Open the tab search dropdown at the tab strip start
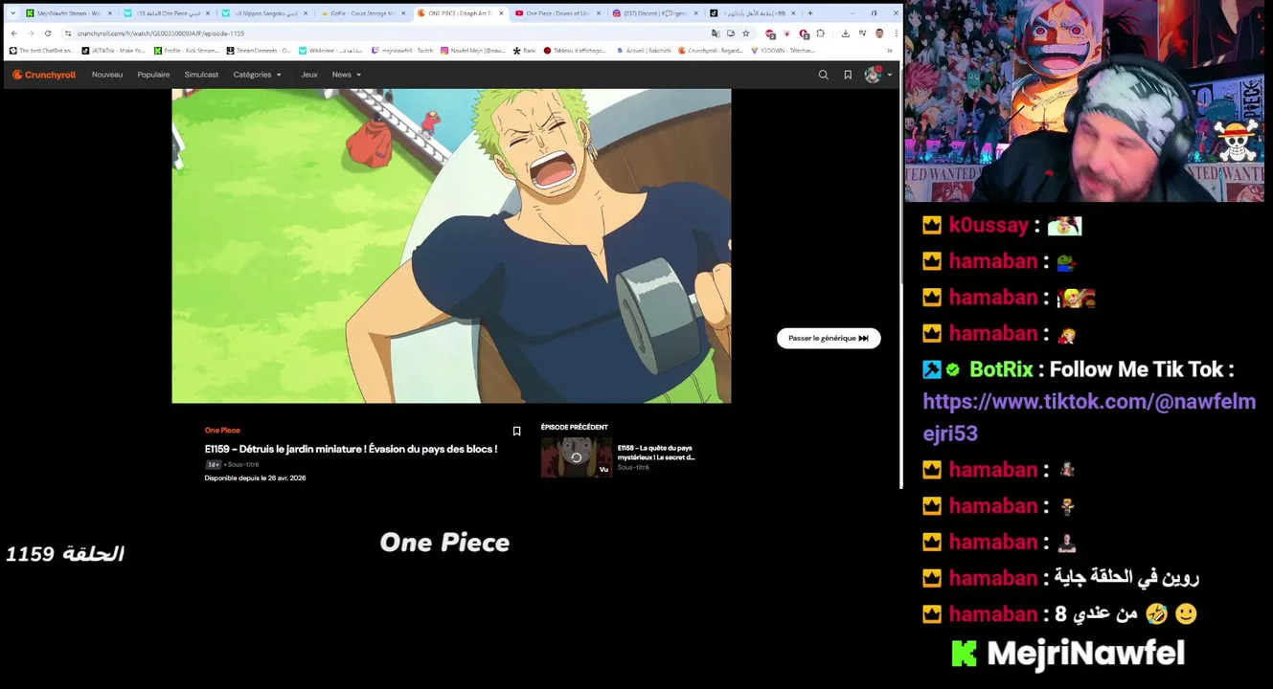The image size is (1273, 689). [12, 13]
